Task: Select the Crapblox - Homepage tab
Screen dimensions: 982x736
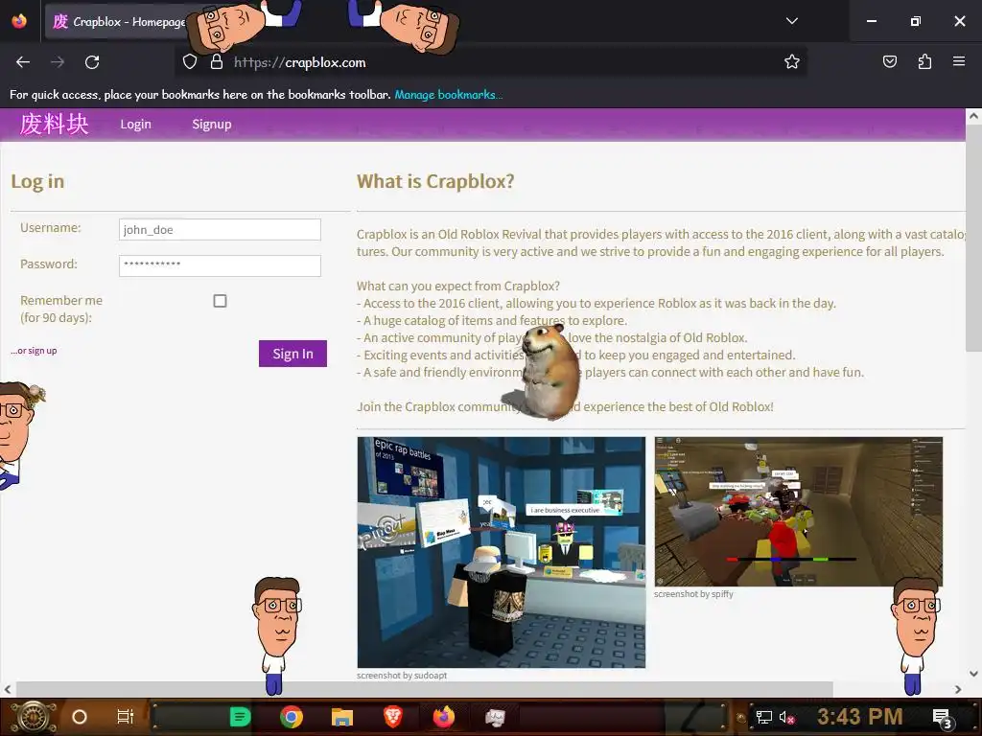Action: 119,21
